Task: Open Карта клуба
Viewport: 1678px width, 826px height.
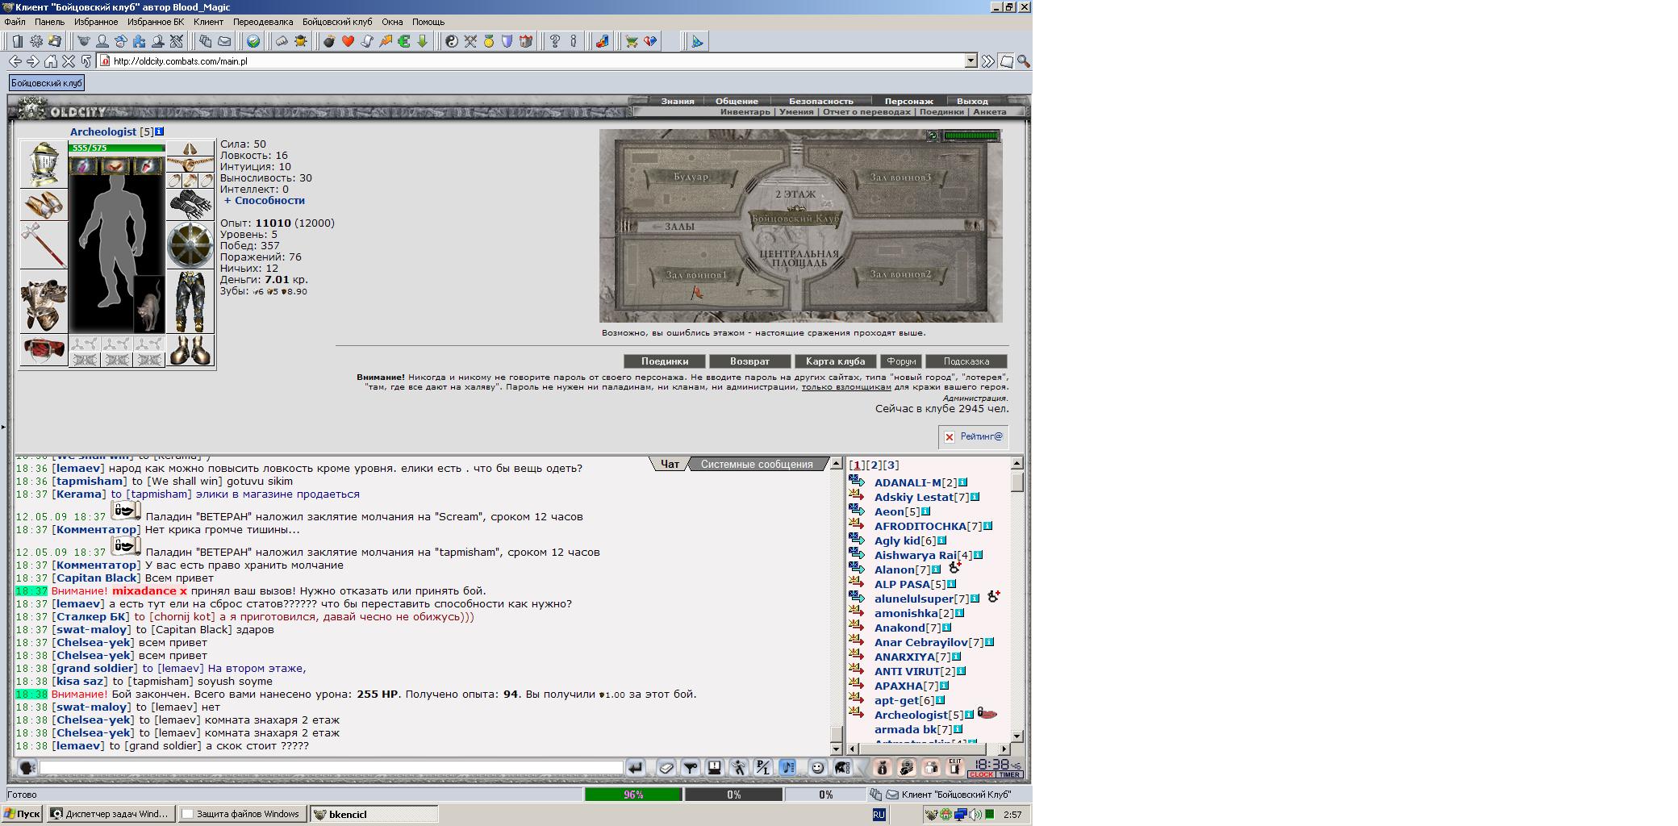Action: [835, 361]
